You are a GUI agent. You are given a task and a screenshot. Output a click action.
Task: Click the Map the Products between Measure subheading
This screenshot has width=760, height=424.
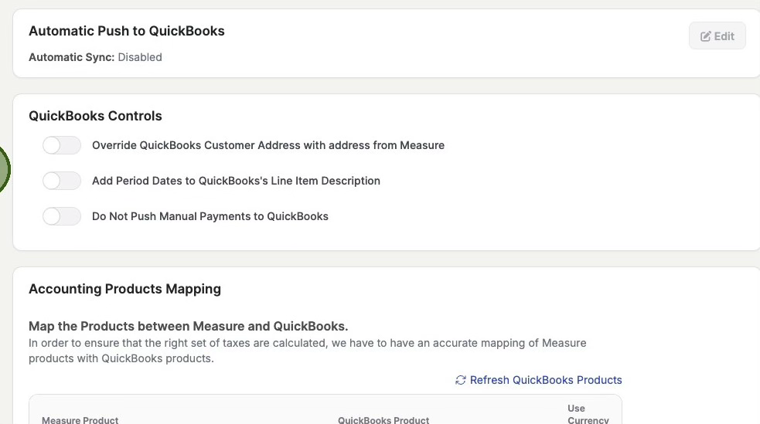(189, 326)
